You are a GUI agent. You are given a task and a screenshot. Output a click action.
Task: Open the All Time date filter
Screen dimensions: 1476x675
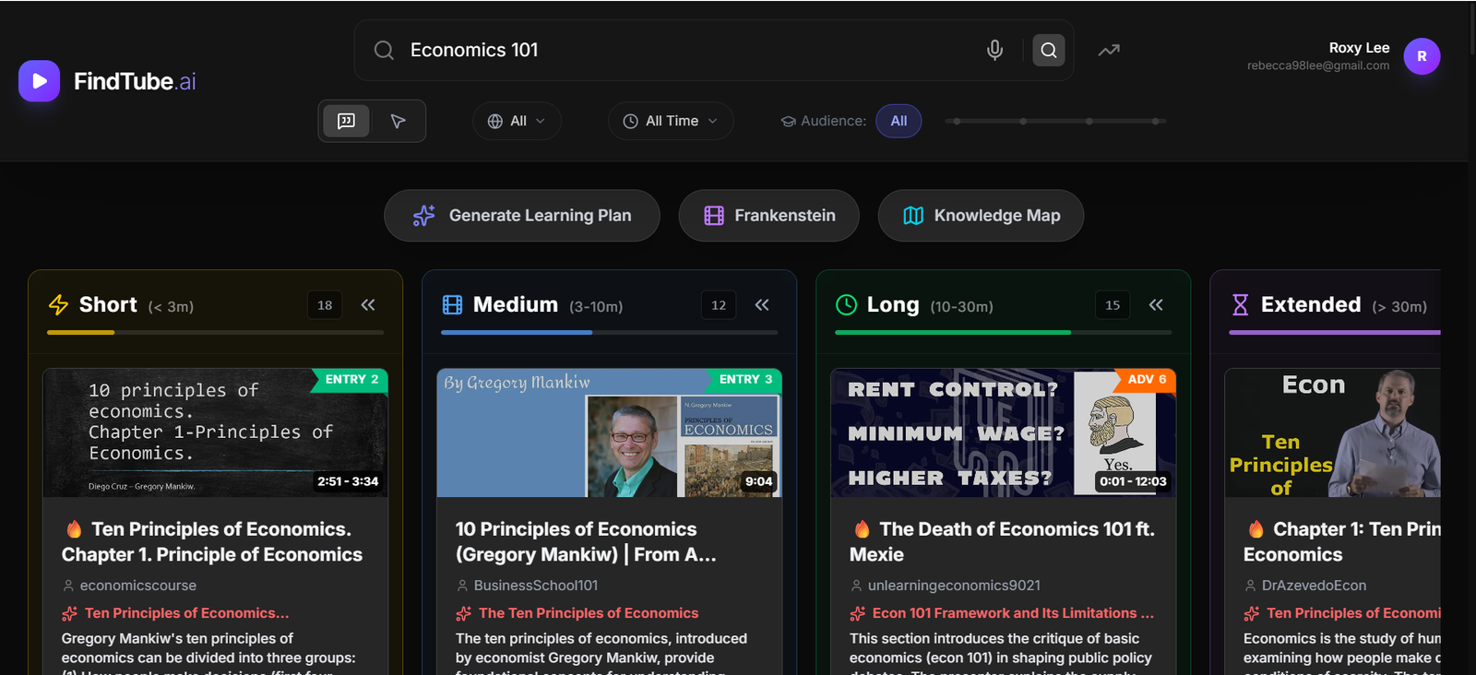pyautogui.click(x=671, y=121)
